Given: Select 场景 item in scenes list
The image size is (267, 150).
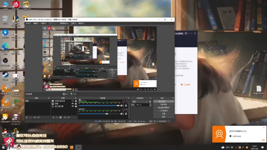Looking at the screenshot, I should tap(38, 101).
